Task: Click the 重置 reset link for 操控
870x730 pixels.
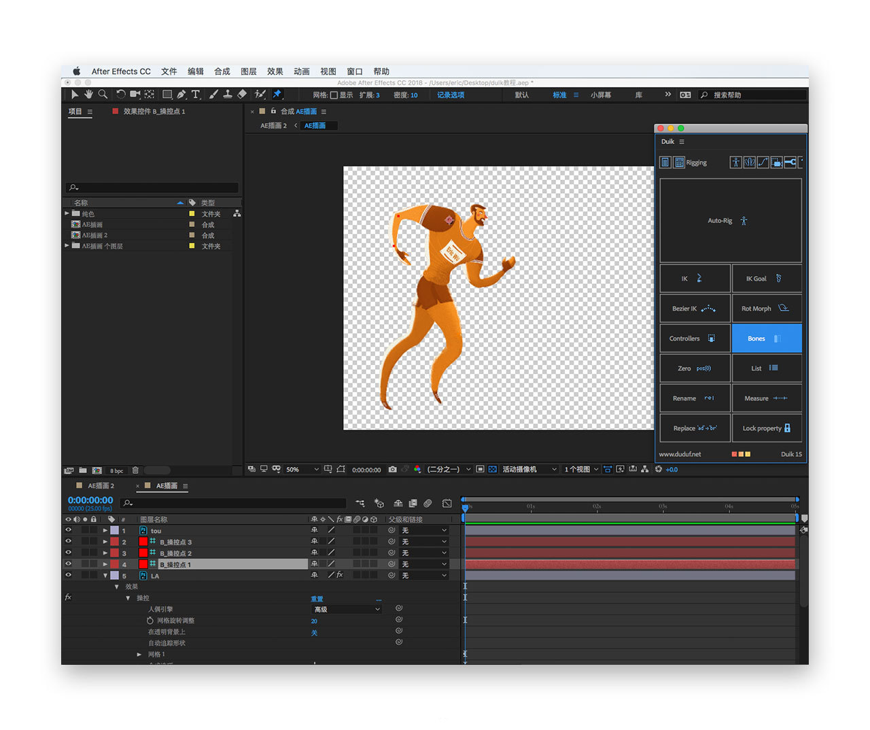Action: click(317, 599)
